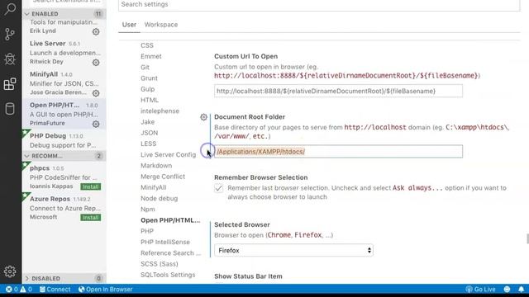
Task: Click gear icon for MinifyAll extension
Action: click(96, 93)
